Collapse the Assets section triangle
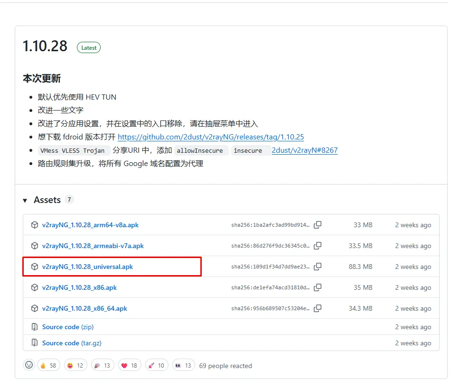The height and width of the screenshot is (388, 469). pyautogui.click(x=25, y=201)
